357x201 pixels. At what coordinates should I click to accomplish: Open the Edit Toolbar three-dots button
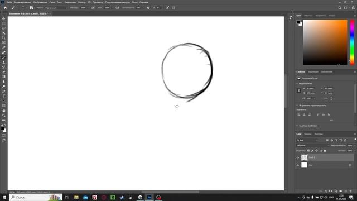tap(4, 121)
